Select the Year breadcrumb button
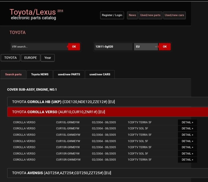The image size is (208, 182). 48,58
